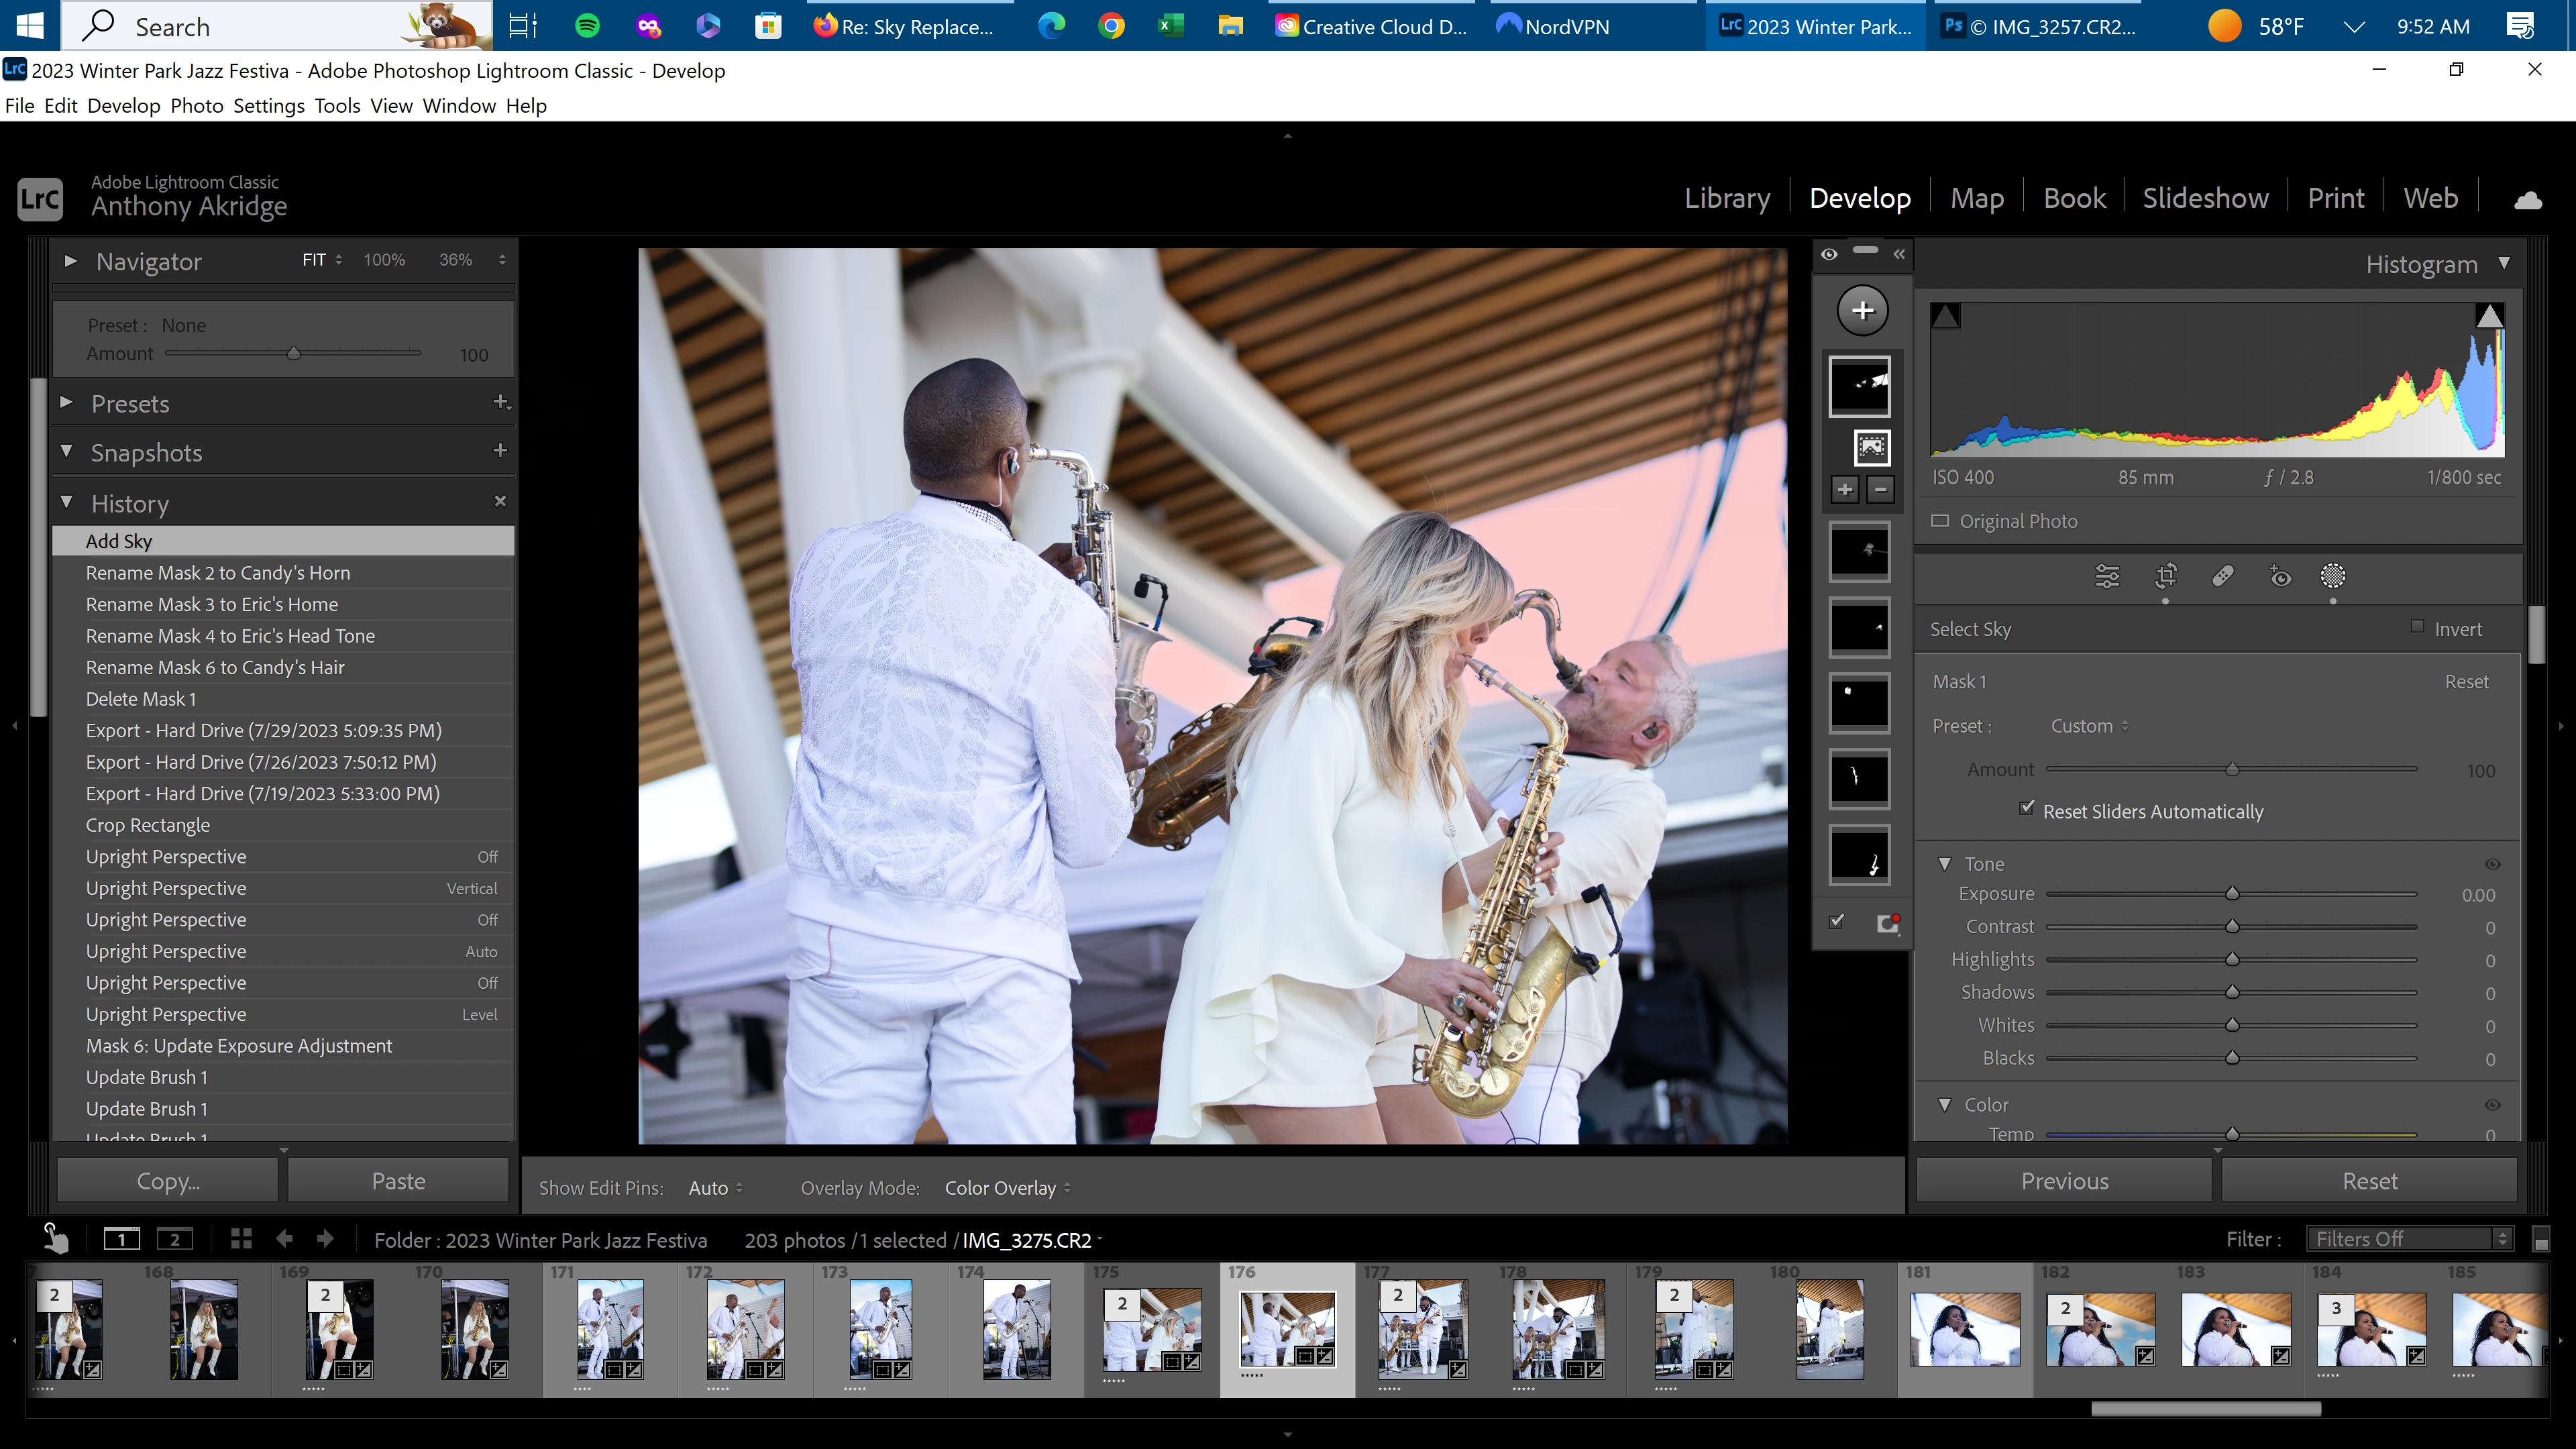The image size is (2576, 1449).
Task: Click the cloud sync status icon
Action: coord(2527,200)
